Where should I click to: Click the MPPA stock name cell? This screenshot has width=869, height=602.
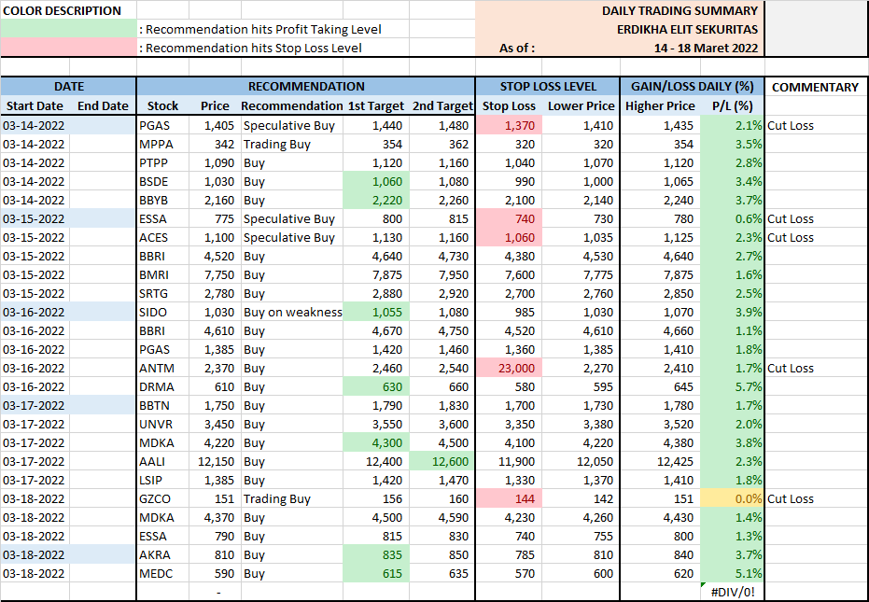coord(162,144)
